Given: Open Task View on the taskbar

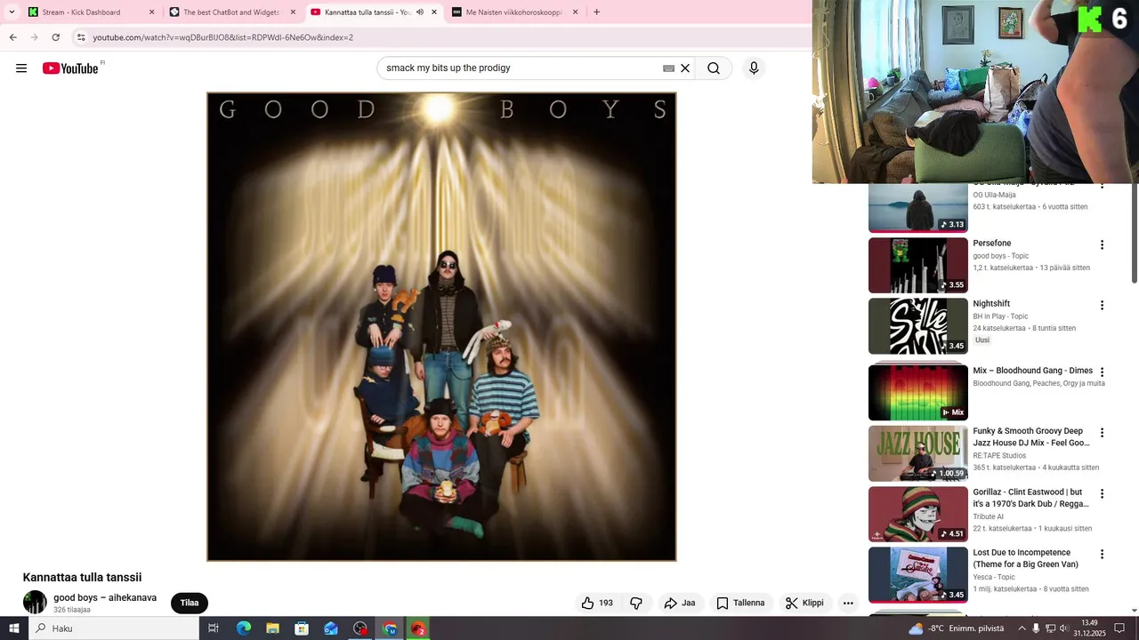Looking at the screenshot, I should [x=214, y=628].
